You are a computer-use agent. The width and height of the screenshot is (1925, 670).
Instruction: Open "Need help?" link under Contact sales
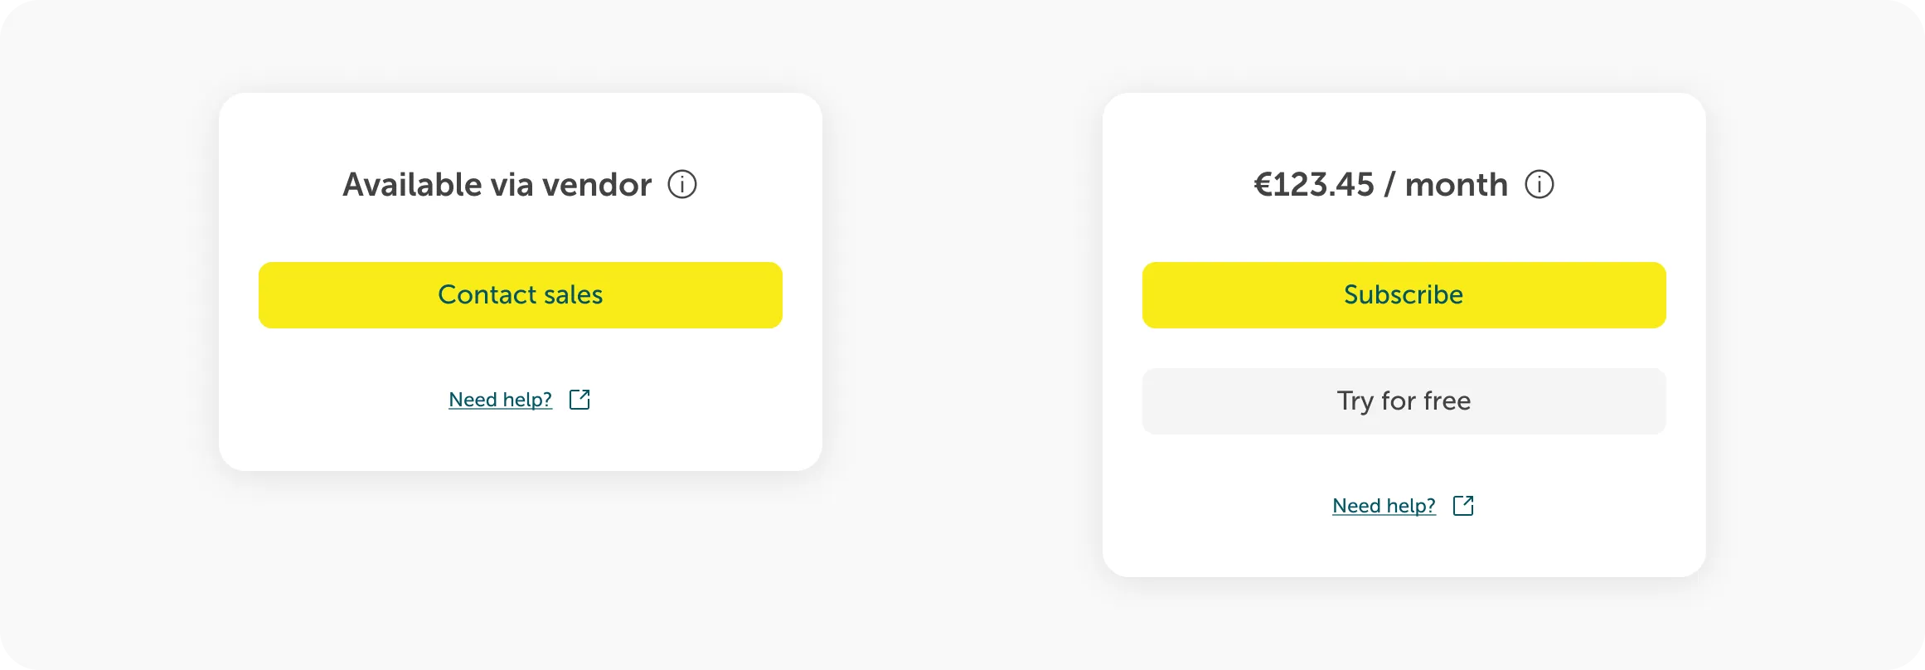point(500,400)
